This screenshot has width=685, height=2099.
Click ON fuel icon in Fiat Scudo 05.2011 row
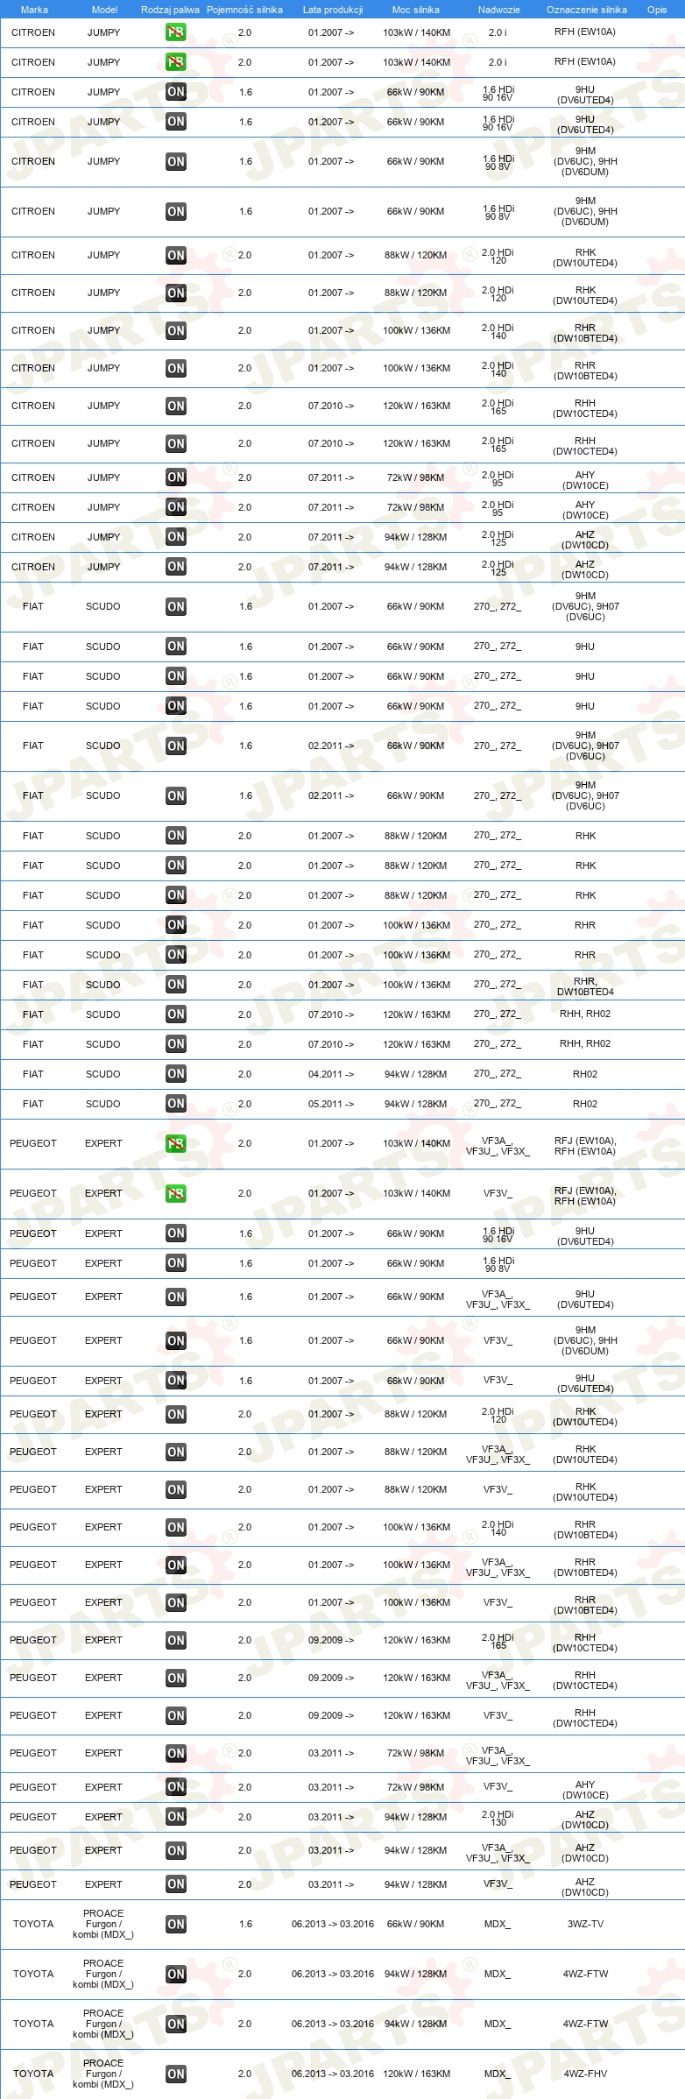[176, 1104]
